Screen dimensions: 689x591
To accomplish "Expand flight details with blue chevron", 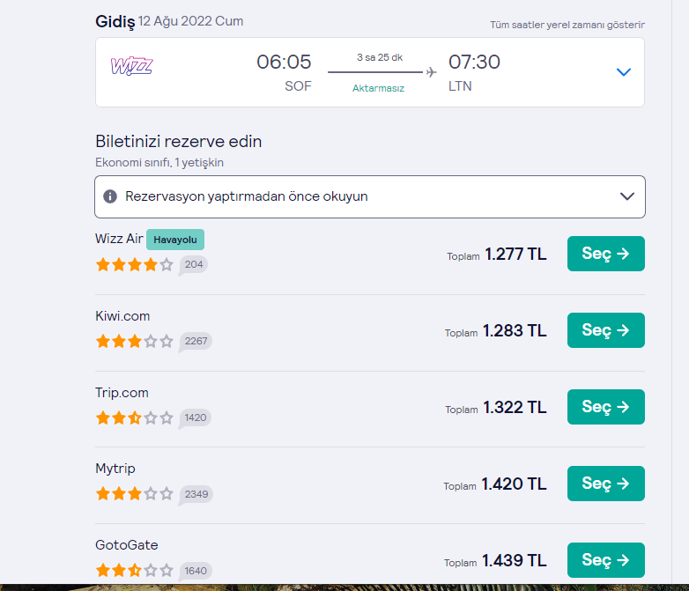I will coord(624,72).
